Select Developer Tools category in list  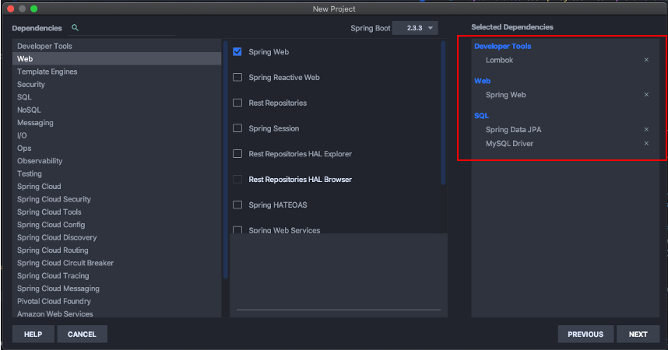(x=117, y=46)
